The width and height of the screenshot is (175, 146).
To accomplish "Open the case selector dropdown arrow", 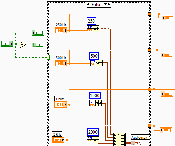I will coord(105,5).
